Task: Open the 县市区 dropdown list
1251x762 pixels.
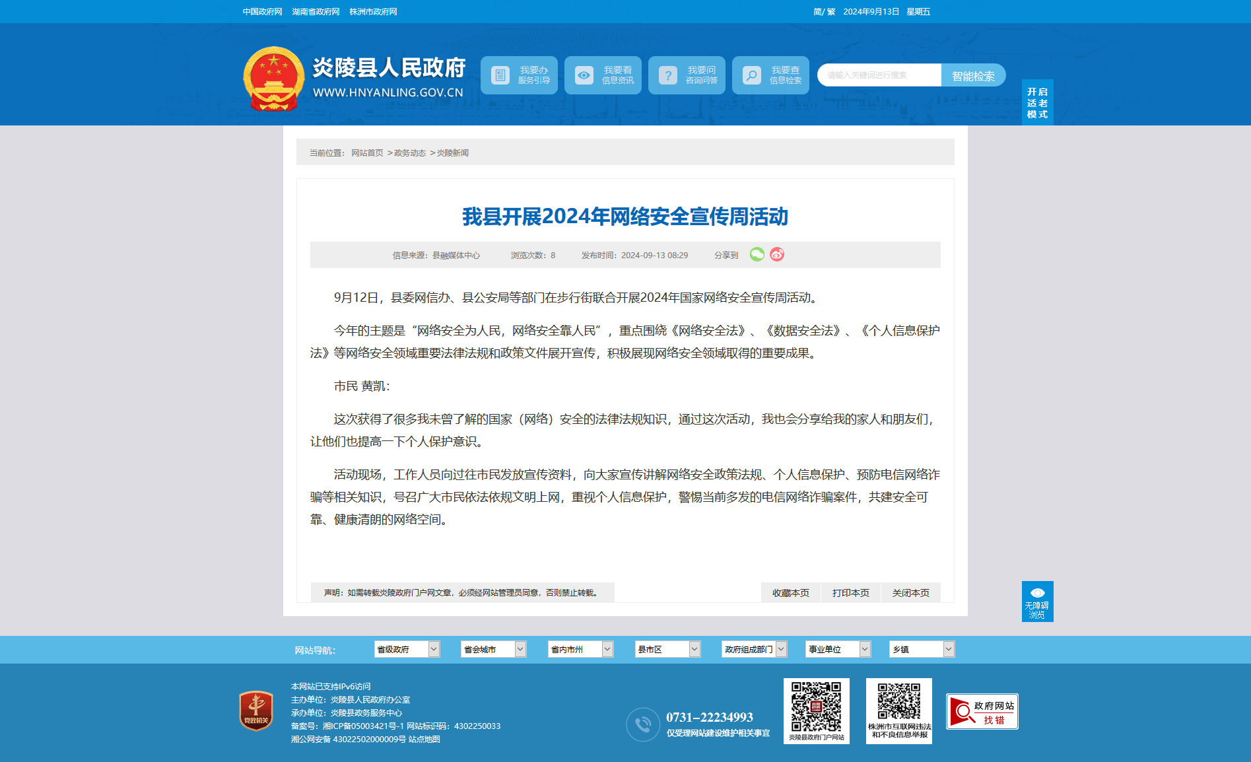Action: coord(667,649)
